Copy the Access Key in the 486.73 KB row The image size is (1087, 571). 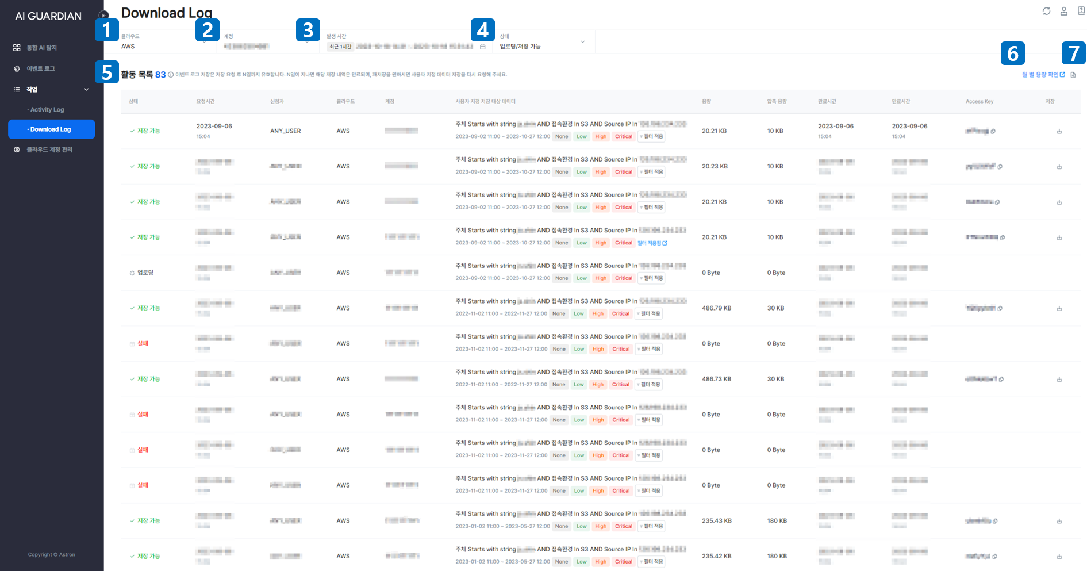pos(1001,379)
